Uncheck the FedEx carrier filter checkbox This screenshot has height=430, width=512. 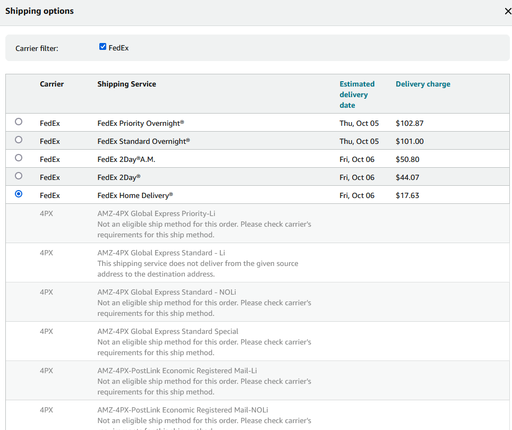(103, 47)
